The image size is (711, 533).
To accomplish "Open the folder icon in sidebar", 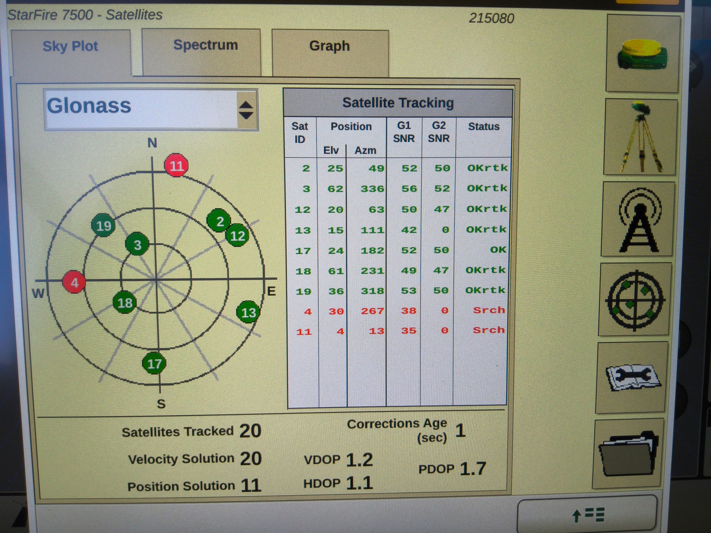I will tap(629, 454).
